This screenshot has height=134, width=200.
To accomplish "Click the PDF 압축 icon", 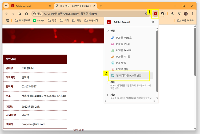I will [x=113, y=63].
